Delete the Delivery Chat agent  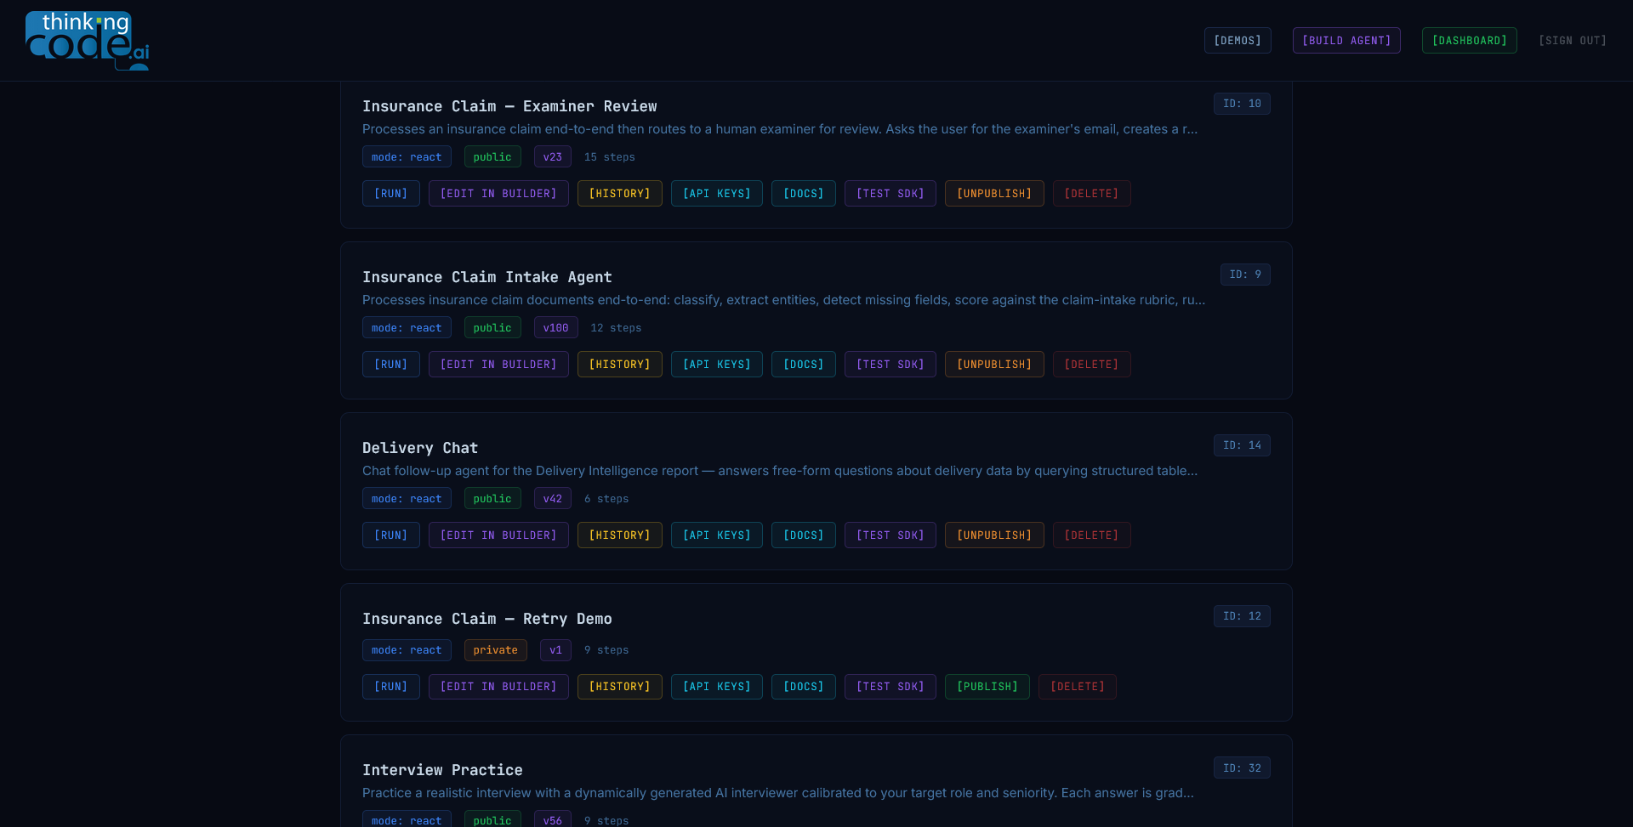coord(1092,535)
